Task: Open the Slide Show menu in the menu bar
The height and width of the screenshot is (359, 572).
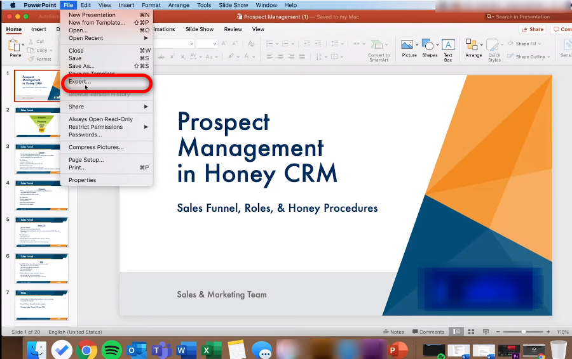Action: coord(233,5)
